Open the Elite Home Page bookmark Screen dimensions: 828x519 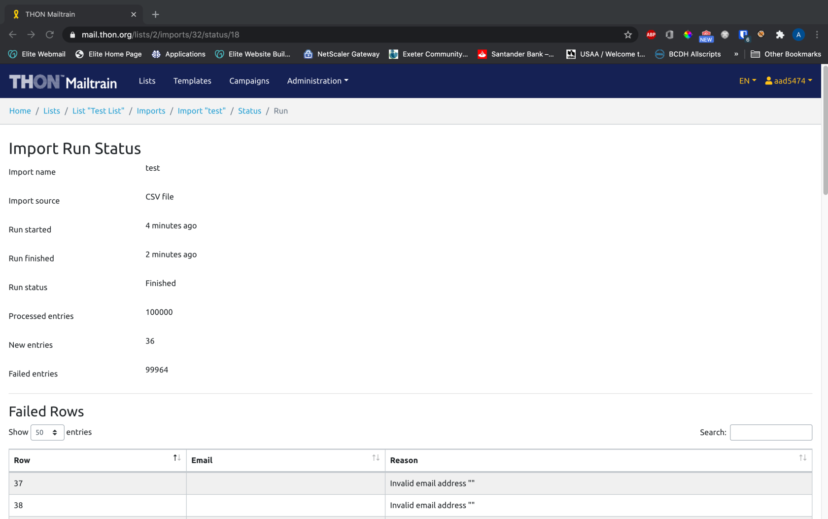[x=108, y=54]
